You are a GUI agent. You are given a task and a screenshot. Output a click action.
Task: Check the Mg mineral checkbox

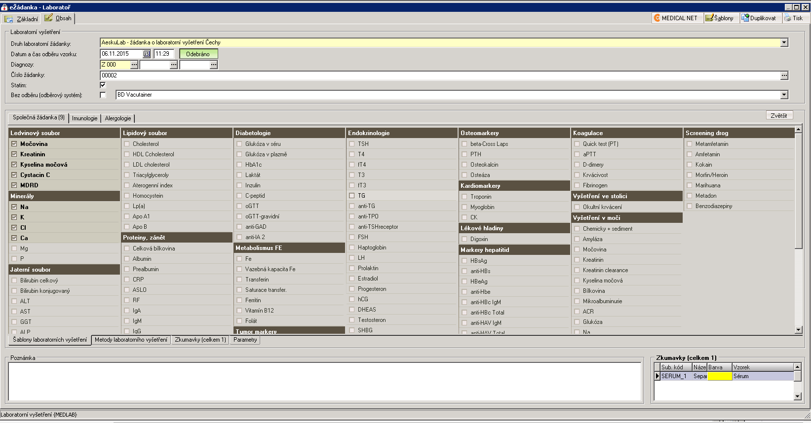click(x=14, y=248)
